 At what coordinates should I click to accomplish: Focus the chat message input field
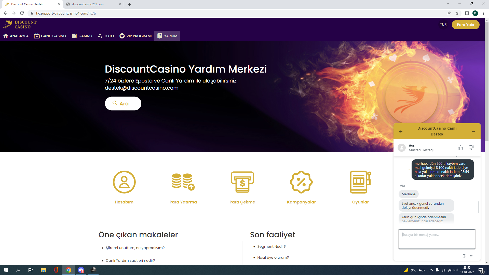(x=437, y=239)
